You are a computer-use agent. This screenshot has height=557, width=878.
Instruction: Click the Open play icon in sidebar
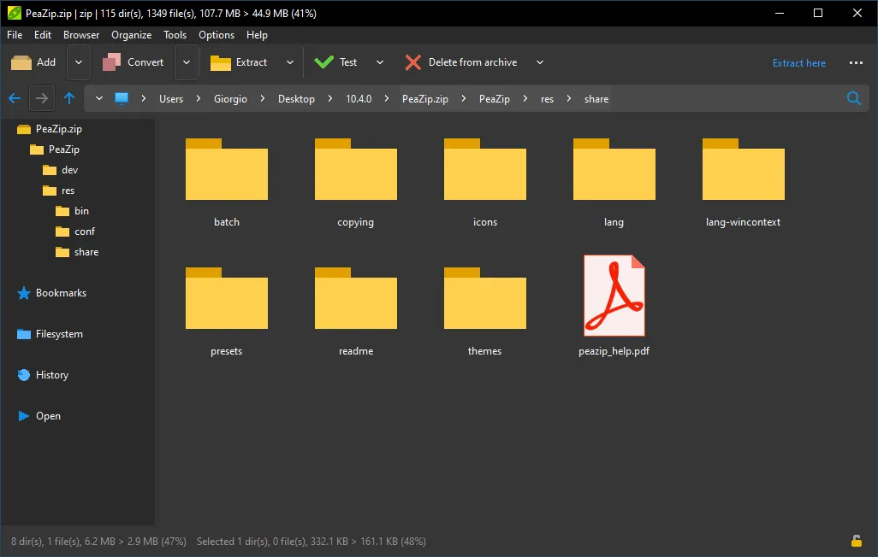[24, 416]
